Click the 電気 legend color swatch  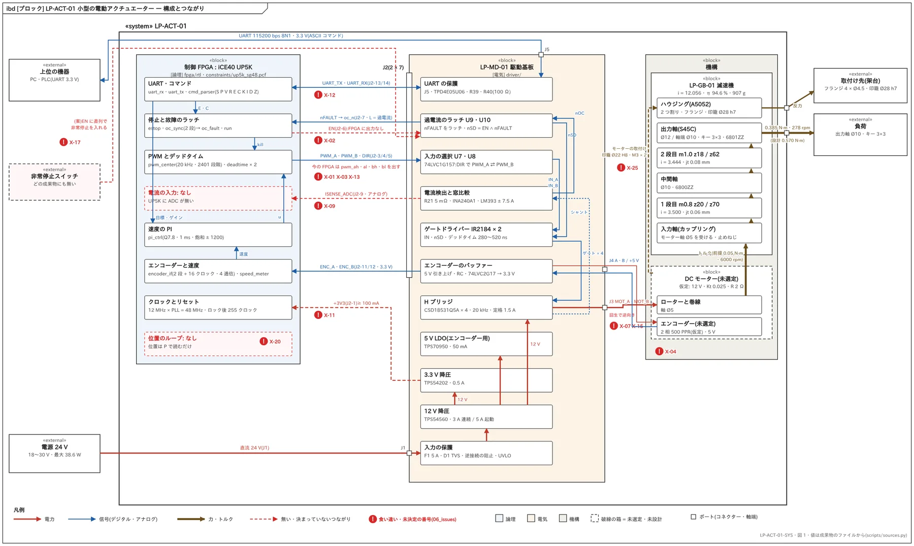(x=531, y=519)
